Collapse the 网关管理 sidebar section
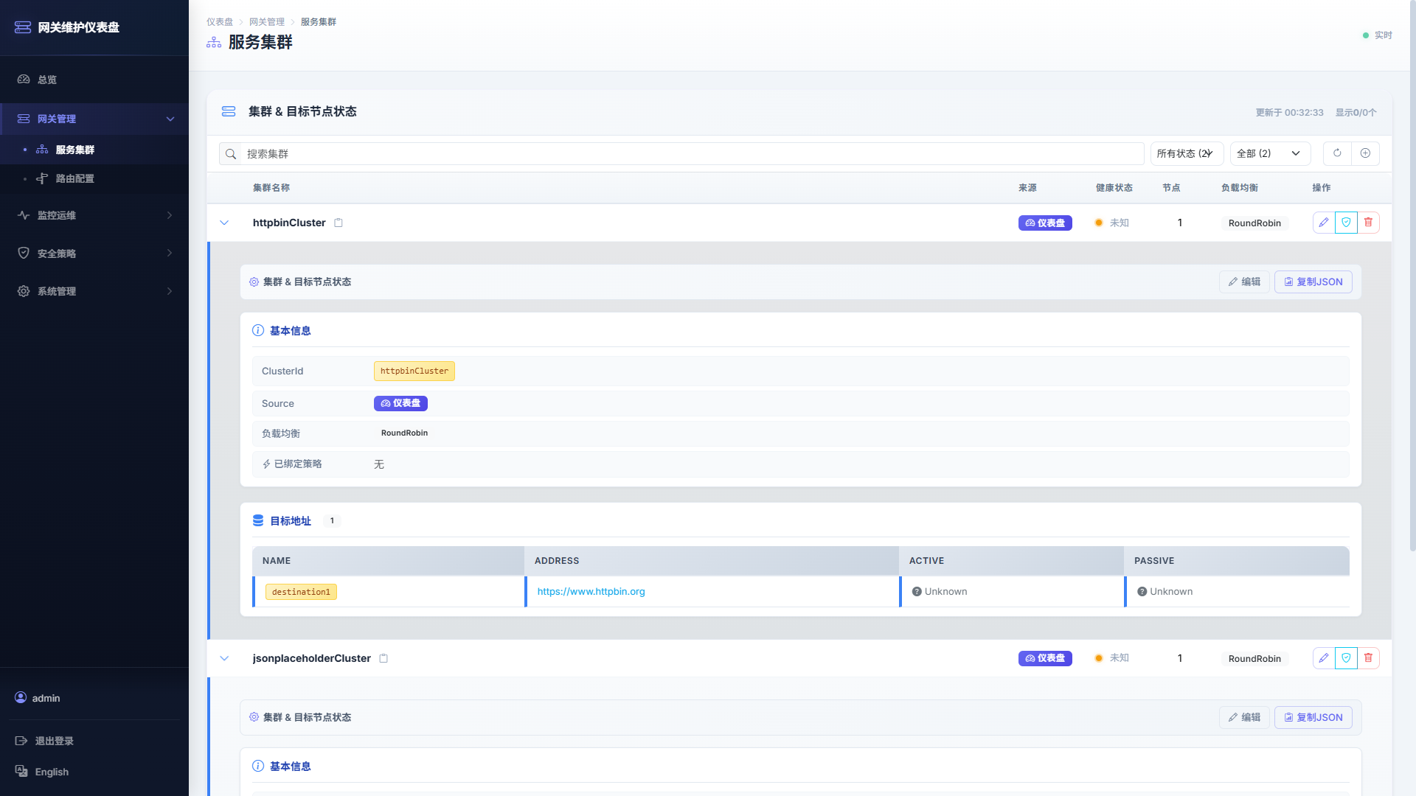 (94, 119)
